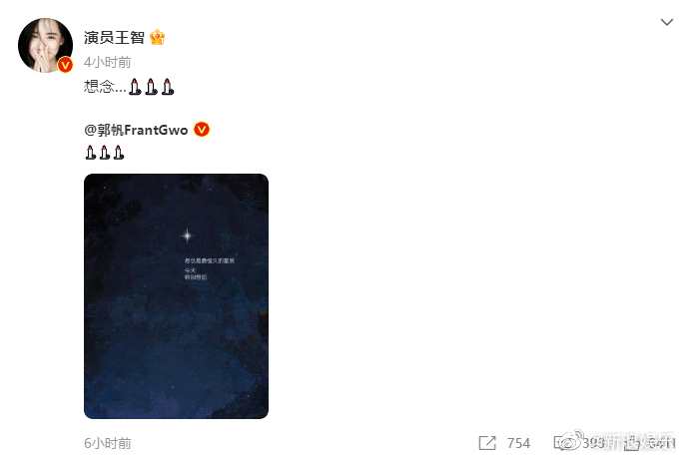Open the @郭帆FrantGwo mention link
This screenshot has height=459, width=683.
(x=136, y=130)
